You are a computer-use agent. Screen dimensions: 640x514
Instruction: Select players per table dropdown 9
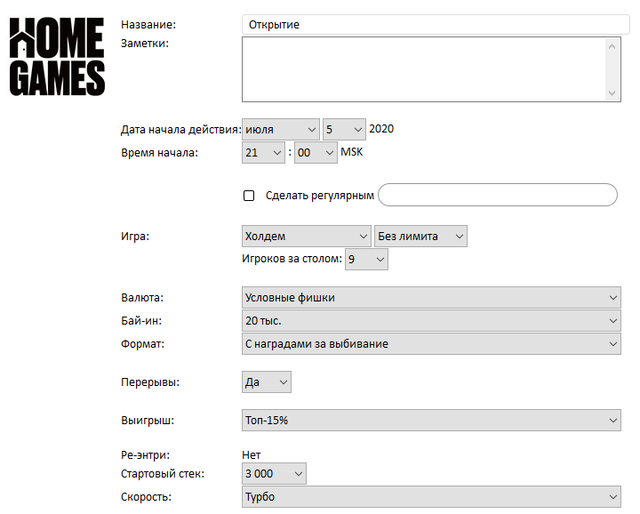366,260
